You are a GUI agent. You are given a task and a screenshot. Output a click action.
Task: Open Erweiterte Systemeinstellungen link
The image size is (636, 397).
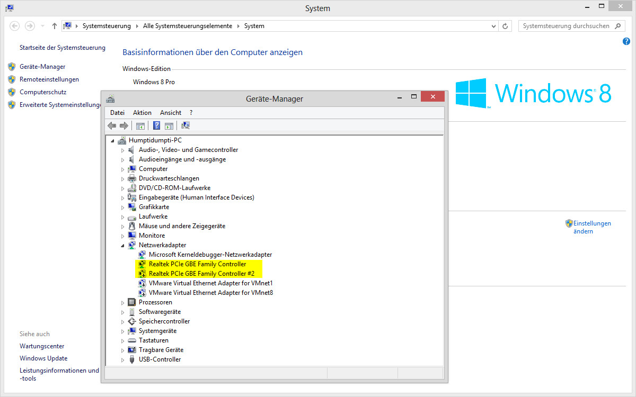[x=60, y=105]
